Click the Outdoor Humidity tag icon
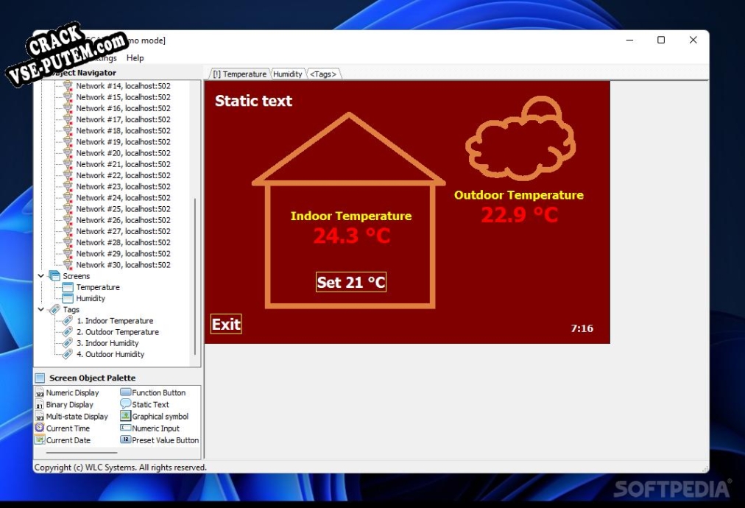The height and width of the screenshot is (508, 745). point(68,355)
